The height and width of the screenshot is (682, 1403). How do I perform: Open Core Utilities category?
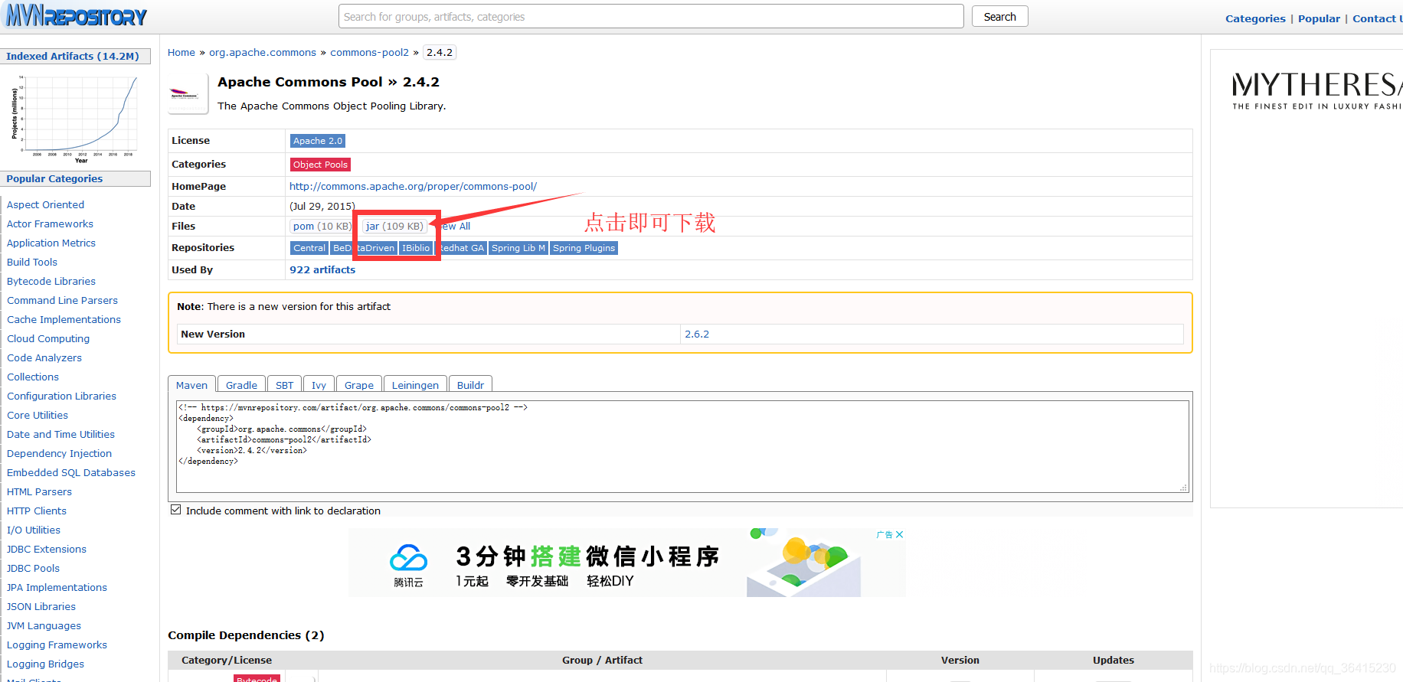point(38,415)
